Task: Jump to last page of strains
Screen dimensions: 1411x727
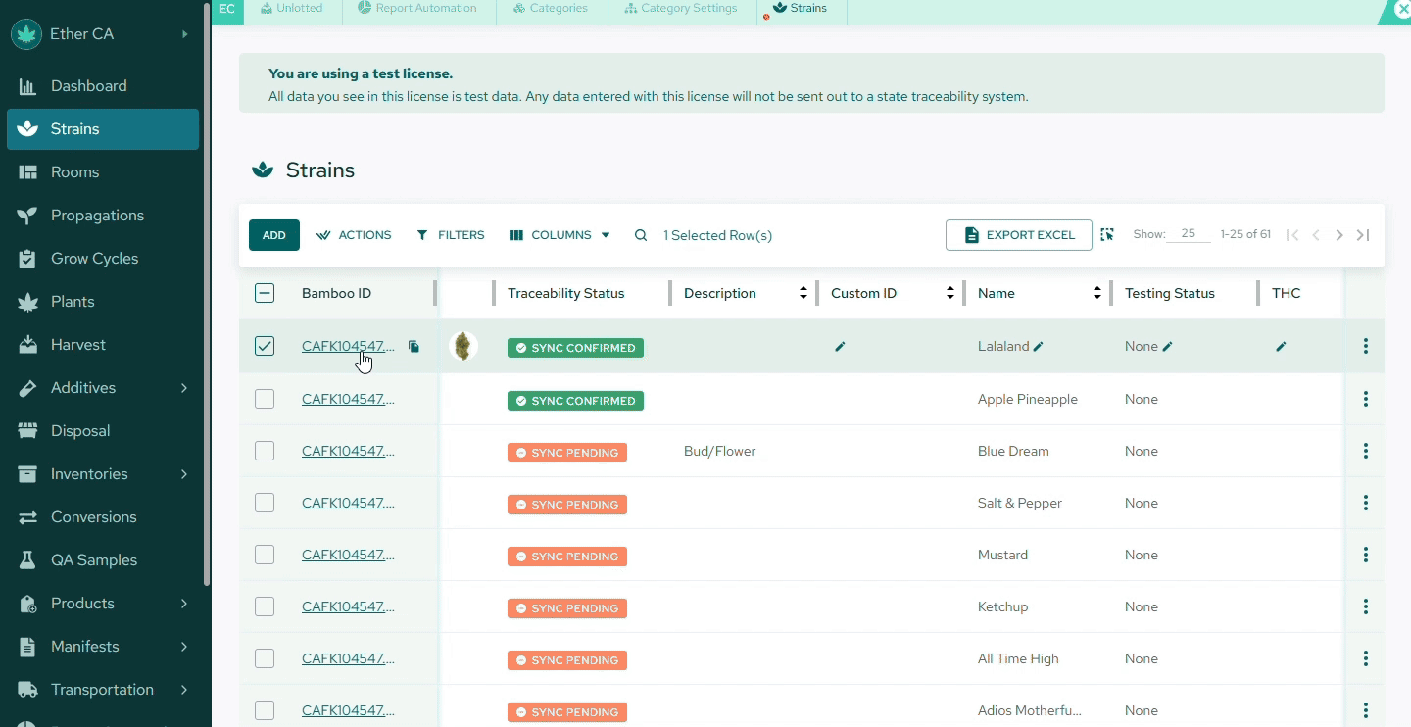Action: [1363, 235]
